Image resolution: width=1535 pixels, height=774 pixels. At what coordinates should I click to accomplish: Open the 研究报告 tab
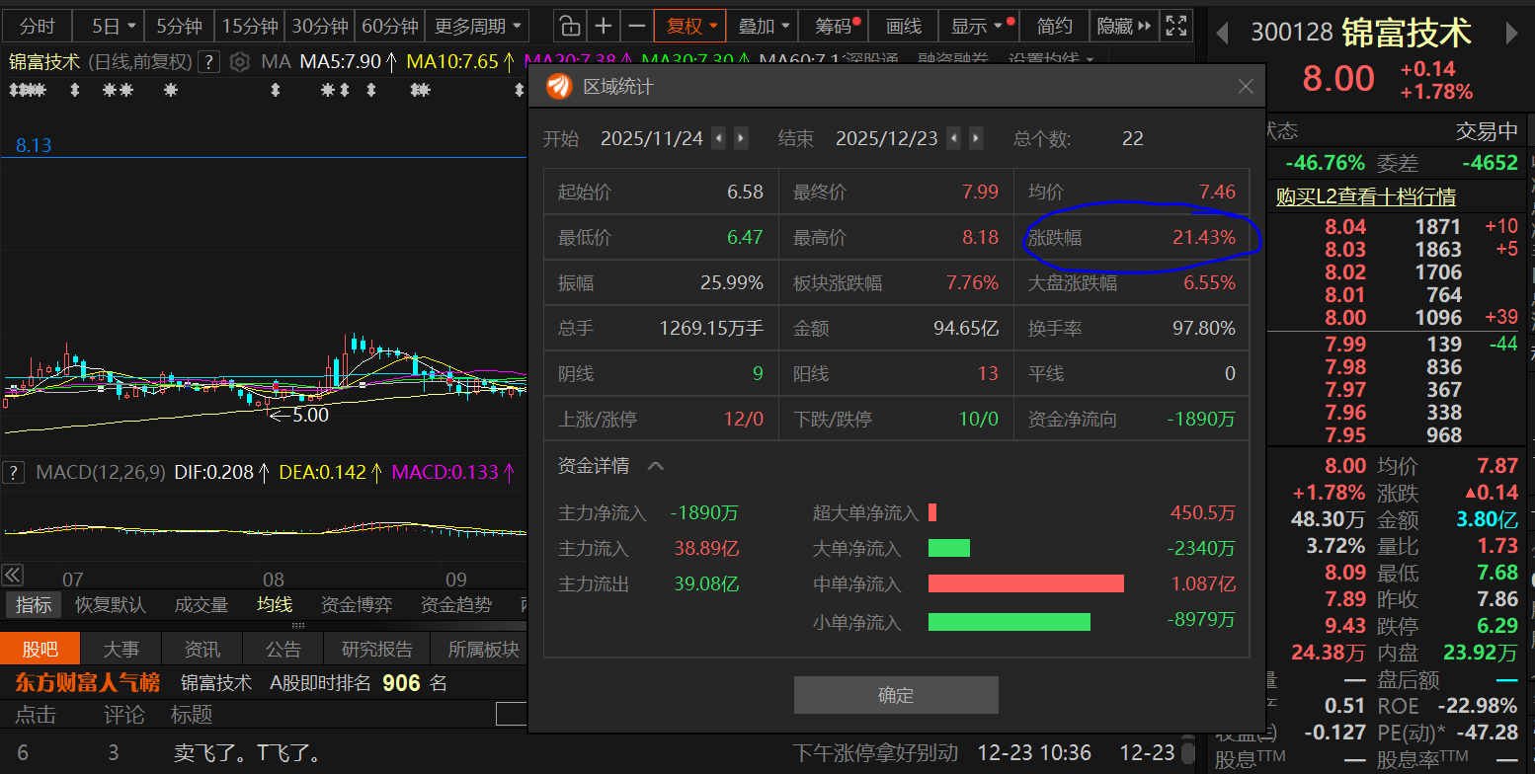click(x=376, y=649)
